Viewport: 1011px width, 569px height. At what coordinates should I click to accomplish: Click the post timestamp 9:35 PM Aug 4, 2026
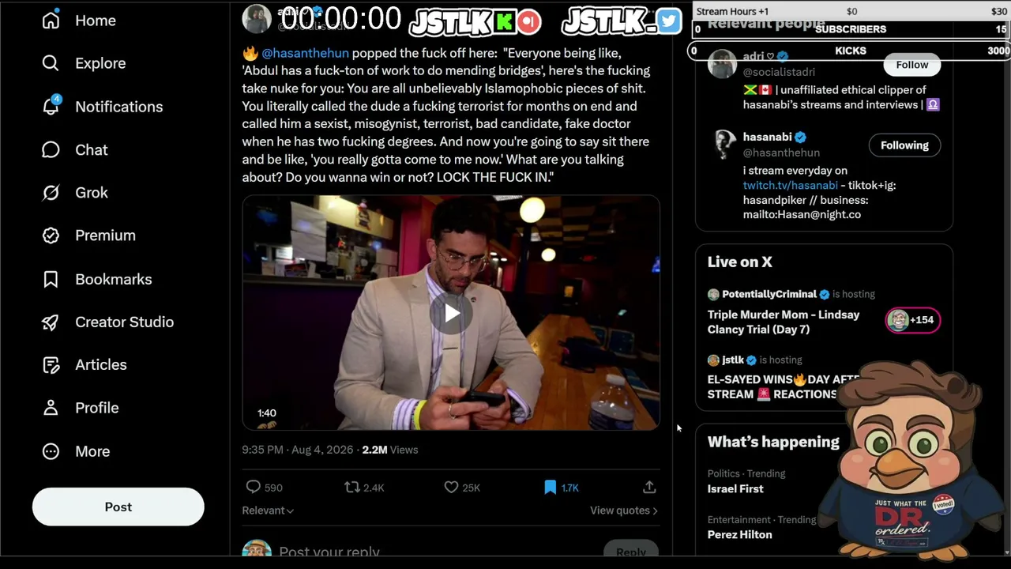pos(298,450)
